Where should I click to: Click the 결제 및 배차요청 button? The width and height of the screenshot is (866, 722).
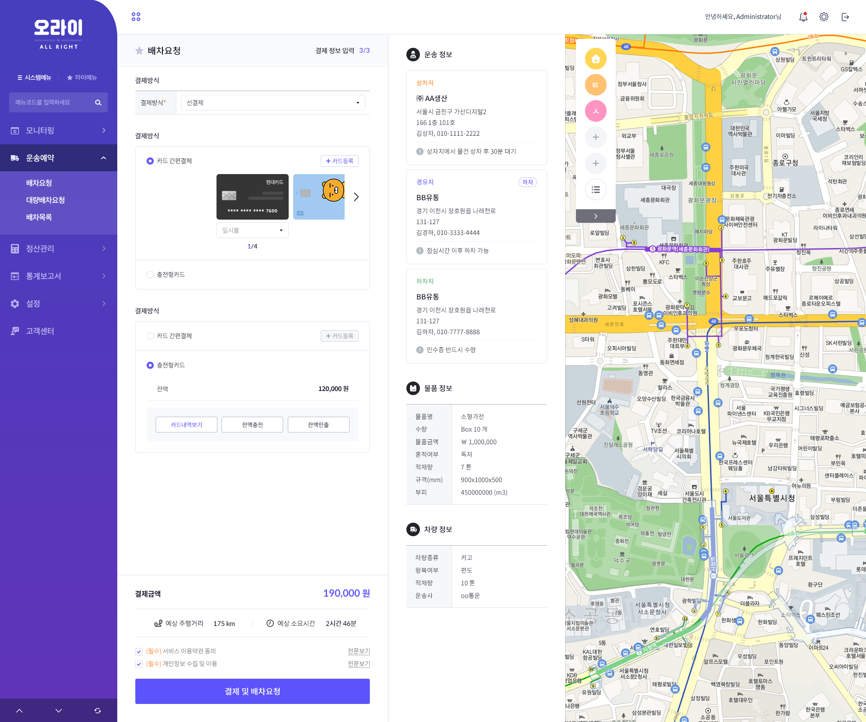pyautogui.click(x=252, y=691)
